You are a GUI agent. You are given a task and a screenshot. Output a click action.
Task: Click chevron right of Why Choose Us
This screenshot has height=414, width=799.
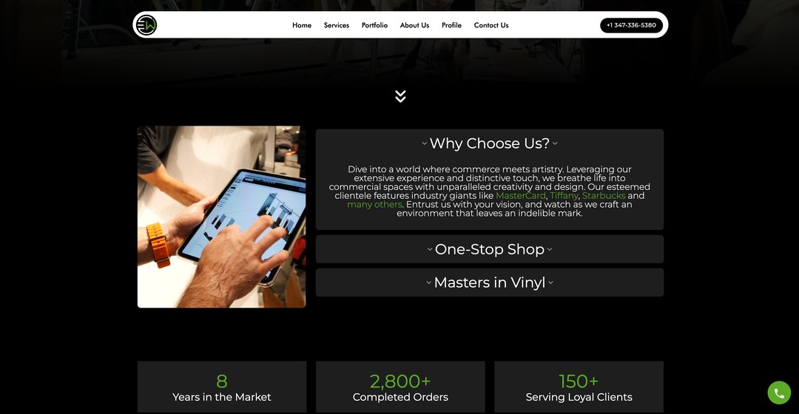[555, 143]
